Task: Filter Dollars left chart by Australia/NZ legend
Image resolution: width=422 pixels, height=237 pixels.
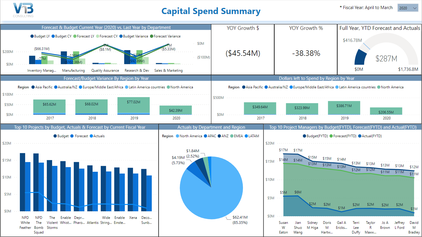Action: click(276, 87)
